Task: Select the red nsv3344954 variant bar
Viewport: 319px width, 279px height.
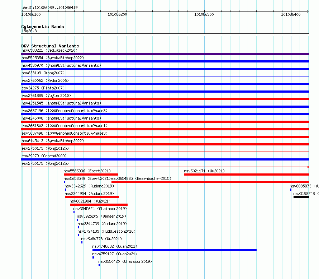Action: click(x=92, y=197)
